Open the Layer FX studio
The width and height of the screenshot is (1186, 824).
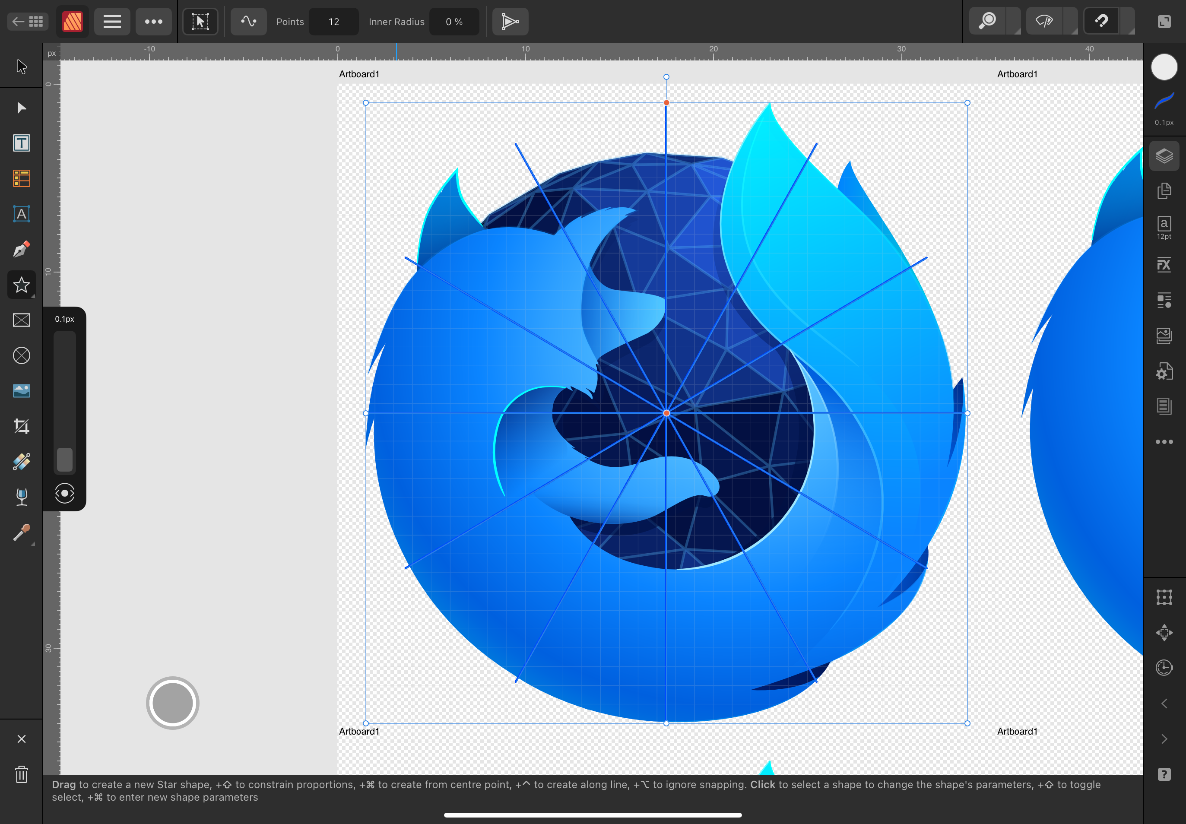[1164, 265]
